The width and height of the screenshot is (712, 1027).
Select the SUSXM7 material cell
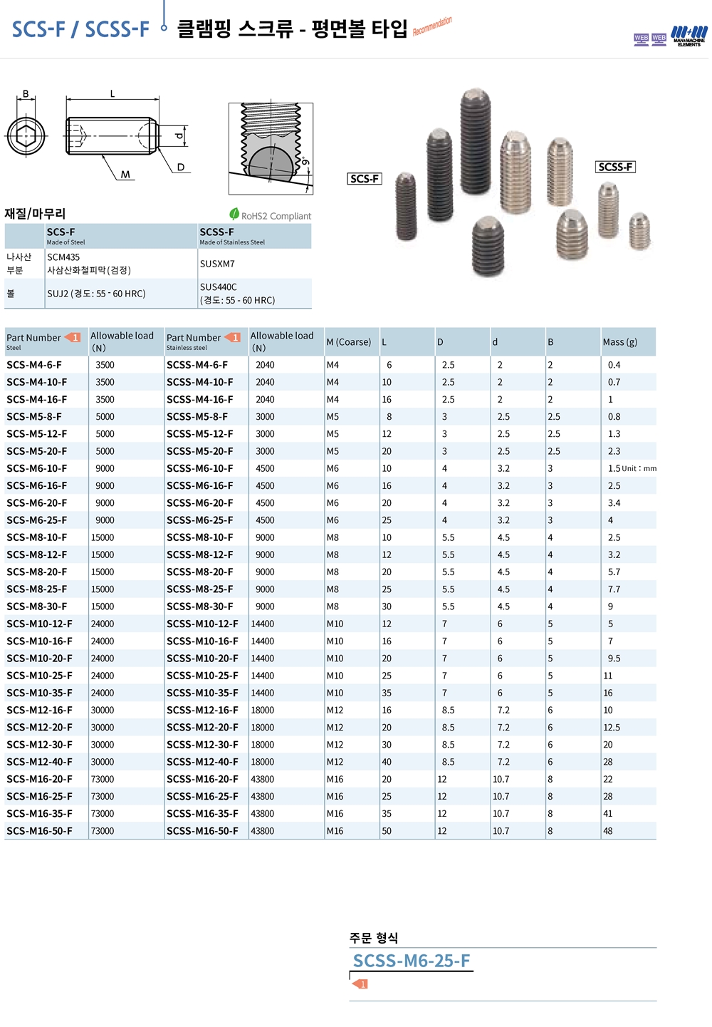(255, 264)
